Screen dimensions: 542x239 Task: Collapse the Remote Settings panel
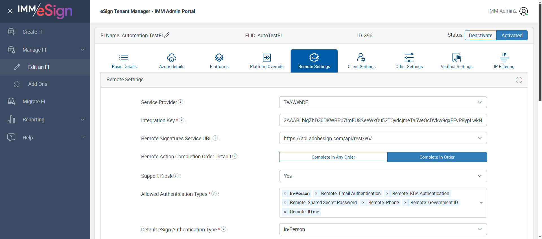519,80
